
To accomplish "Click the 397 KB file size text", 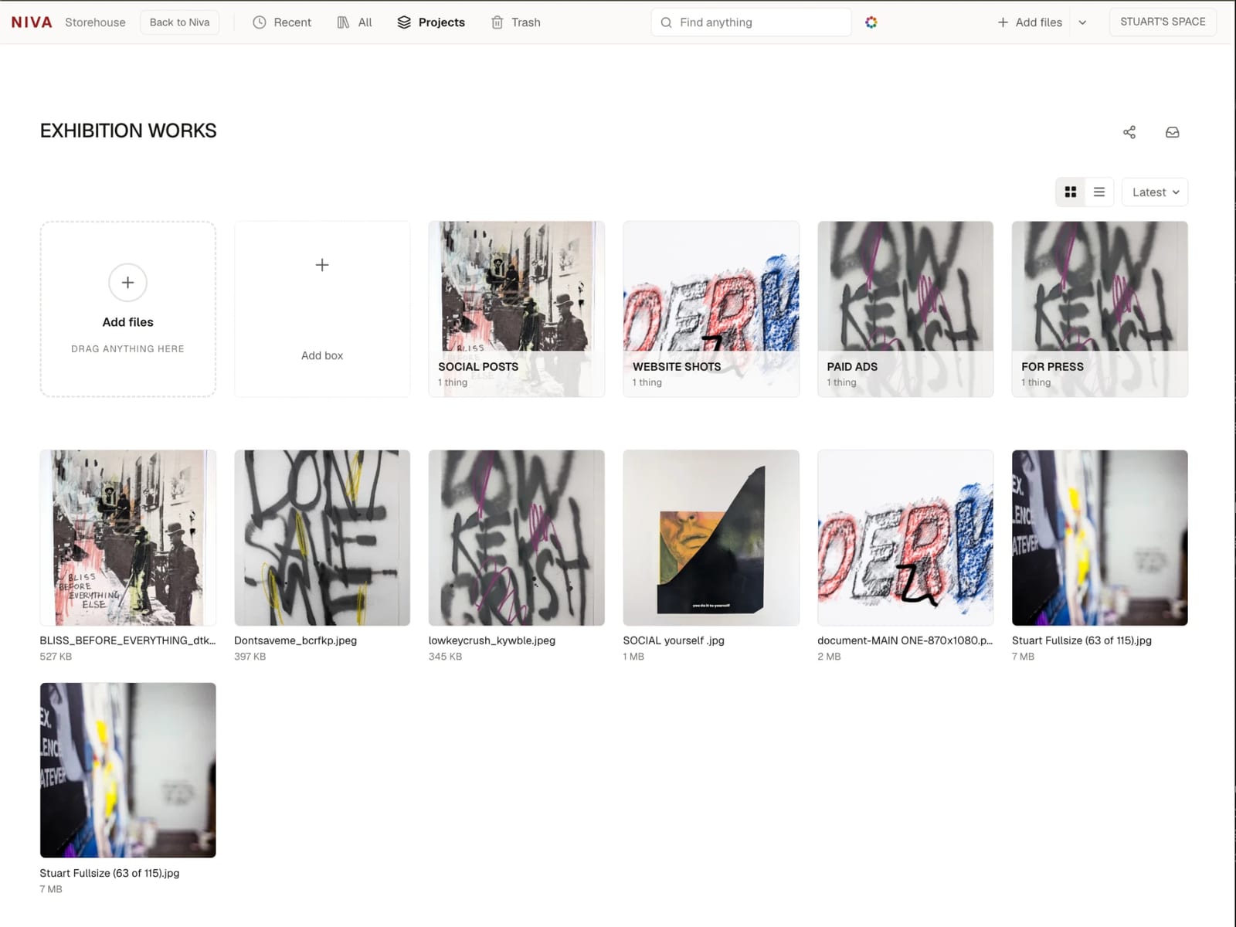I will pyautogui.click(x=250, y=657).
